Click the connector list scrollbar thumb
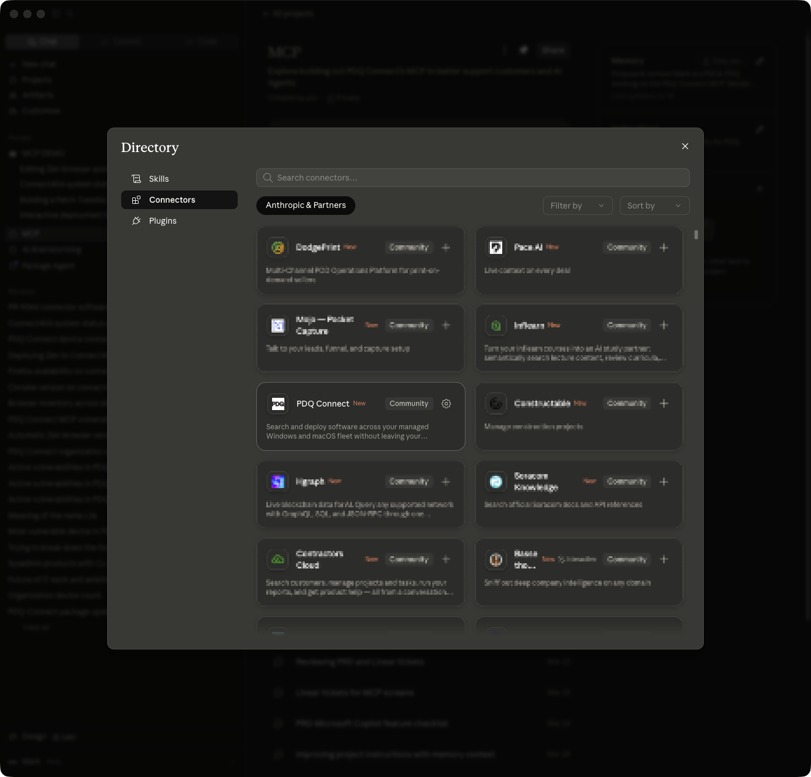Viewport: 811px width, 777px height. [696, 235]
